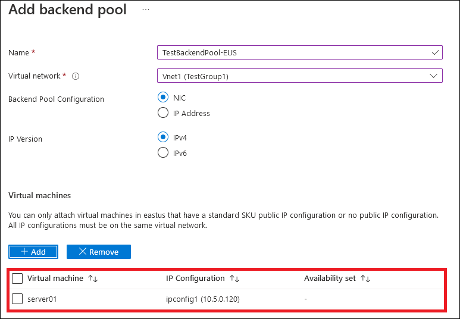Click the IP Configuration column header

tap(195, 278)
